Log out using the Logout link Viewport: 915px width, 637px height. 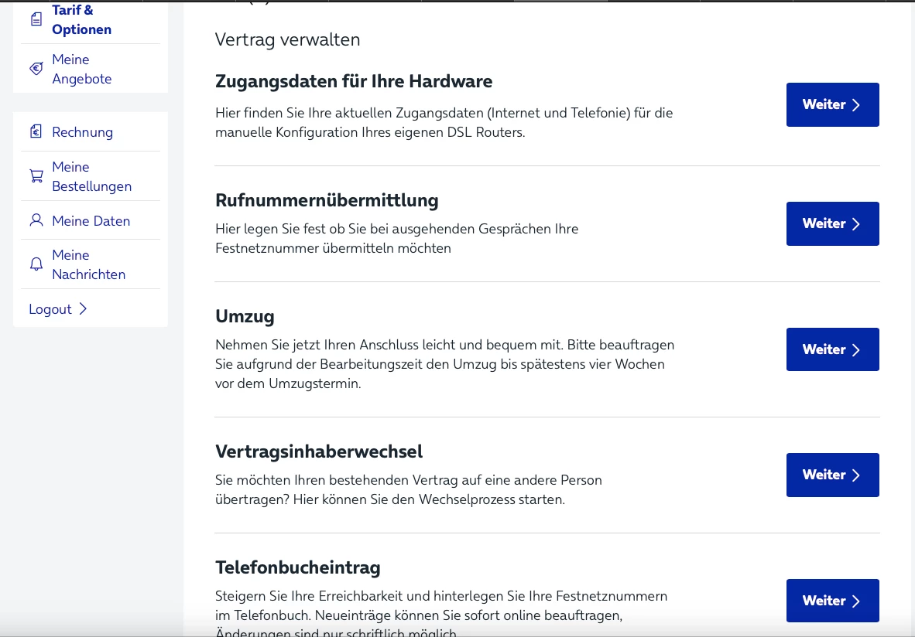[50, 309]
